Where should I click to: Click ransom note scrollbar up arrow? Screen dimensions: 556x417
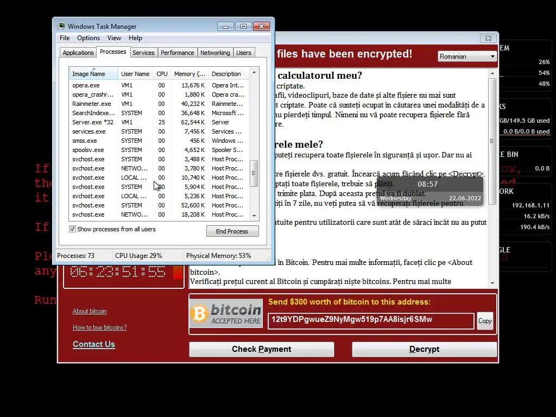(492, 73)
